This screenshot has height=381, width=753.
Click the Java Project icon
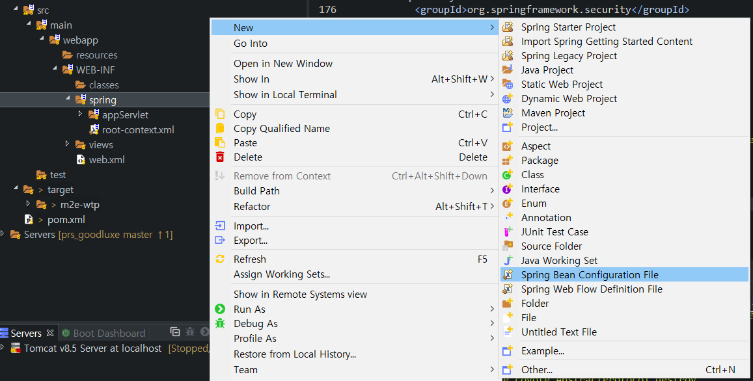tap(508, 70)
